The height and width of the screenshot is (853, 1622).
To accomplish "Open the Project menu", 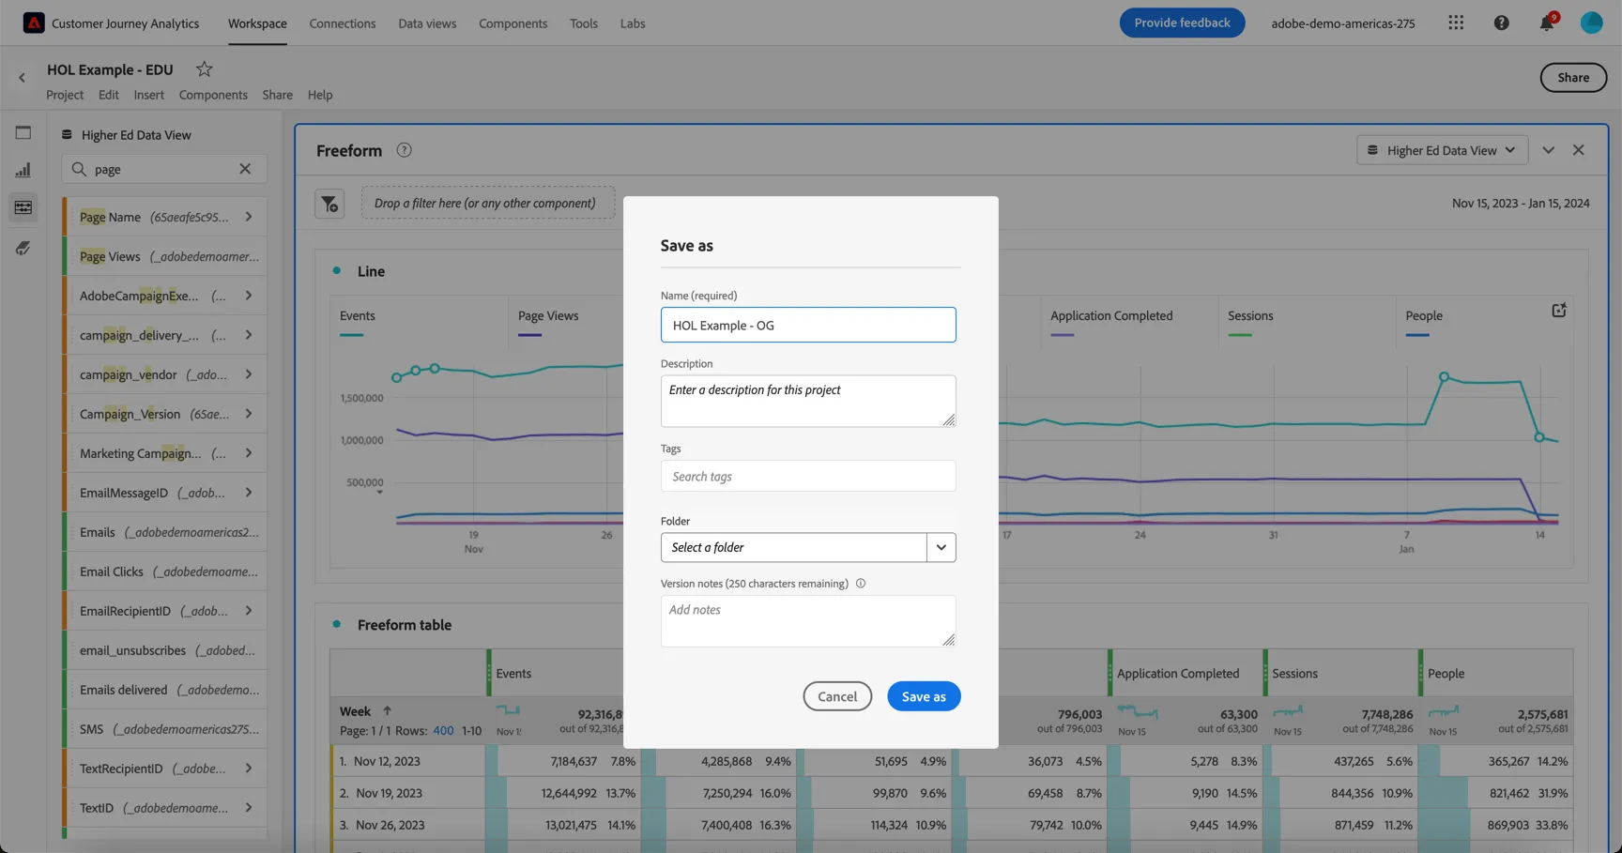I will click(65, 95).
